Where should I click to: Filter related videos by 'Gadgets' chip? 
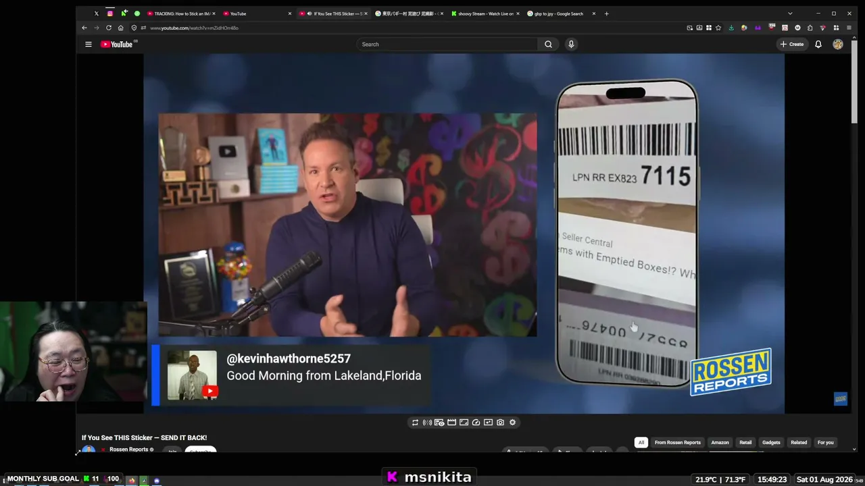[x=771, y=443]
